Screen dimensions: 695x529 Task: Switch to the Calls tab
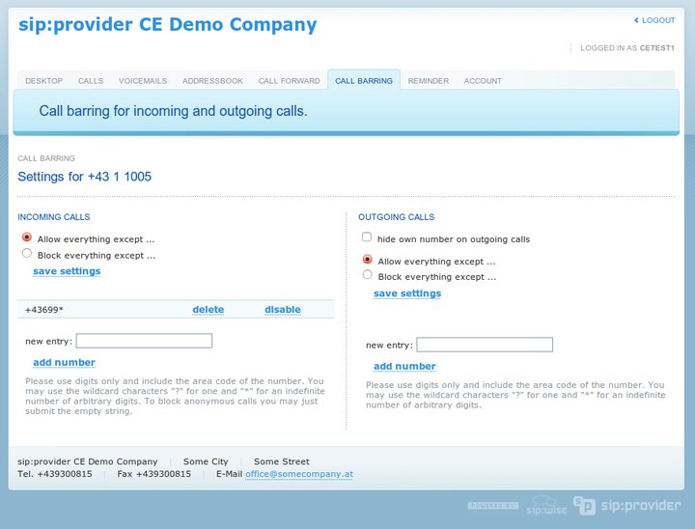pyautogui.click(x=91, y=81)
